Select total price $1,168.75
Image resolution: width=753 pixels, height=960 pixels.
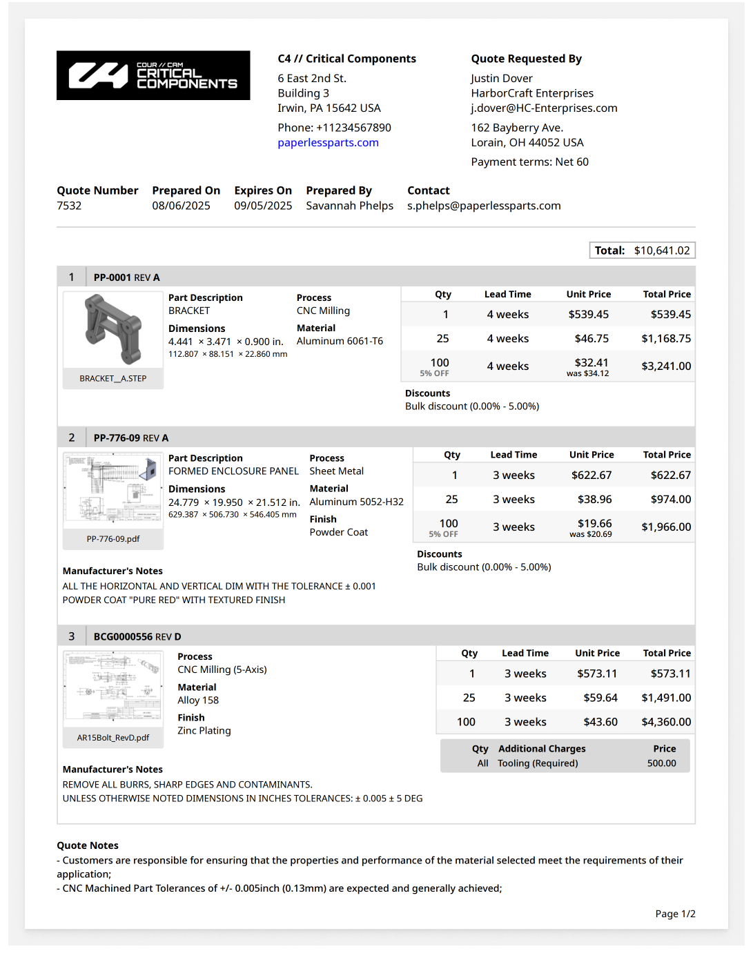666,339
